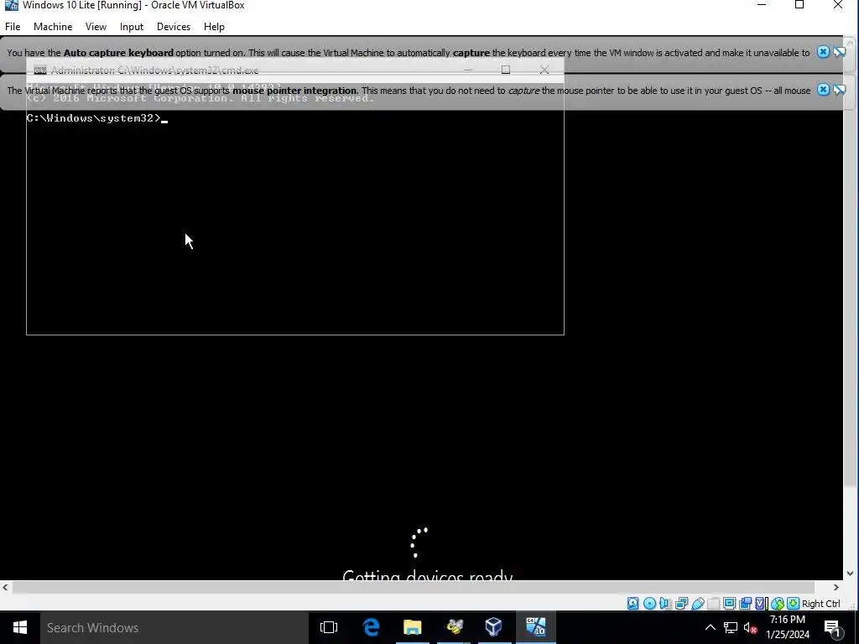Click the mouse integration indicator icon
Screen dimensions: 859x644
(x=778, y=604)
